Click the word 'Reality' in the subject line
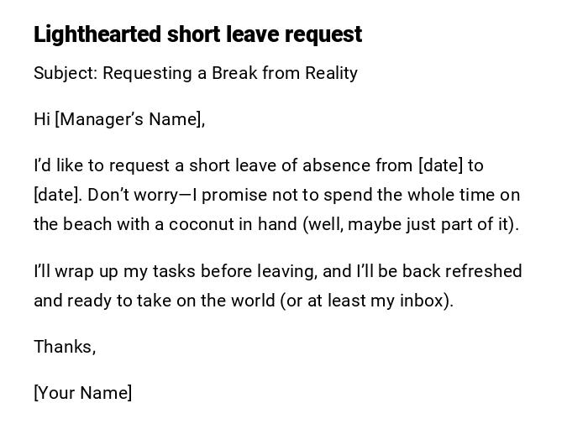588x445 pixels. click(x=331, y=73)
